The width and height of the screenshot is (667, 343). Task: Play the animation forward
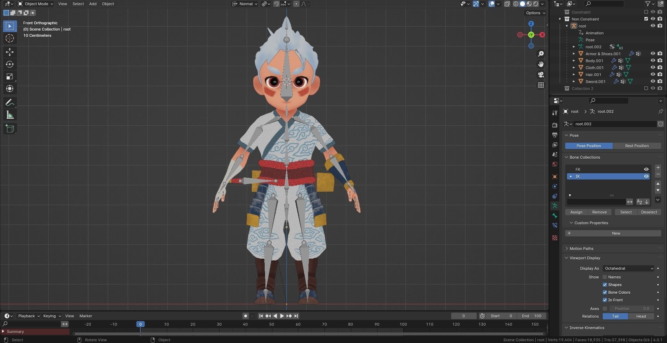click(x=282, y=316)
